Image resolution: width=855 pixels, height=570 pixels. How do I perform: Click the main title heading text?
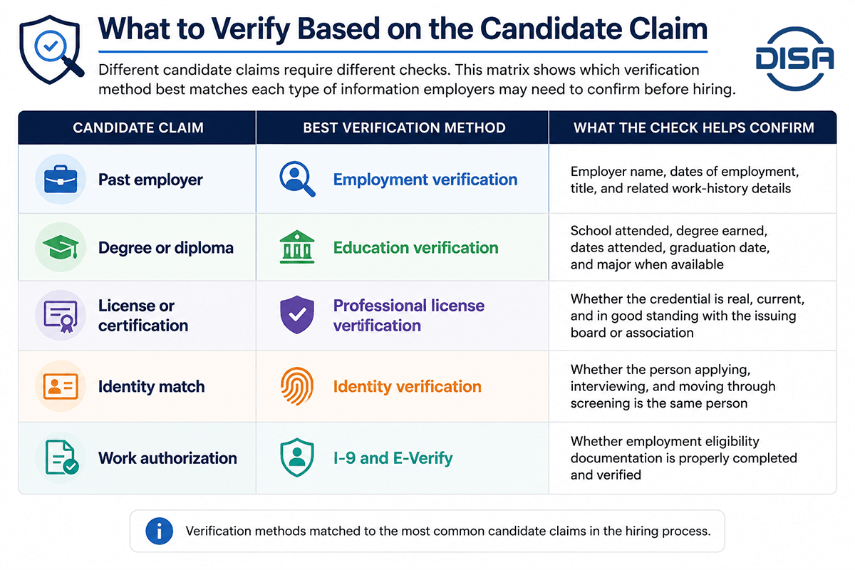pyautogui.click(x=403, y=28)
